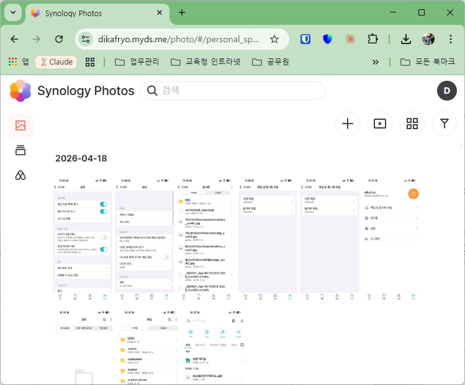
Task: Change view mode using the grid icon
Action: coord(412,124)
